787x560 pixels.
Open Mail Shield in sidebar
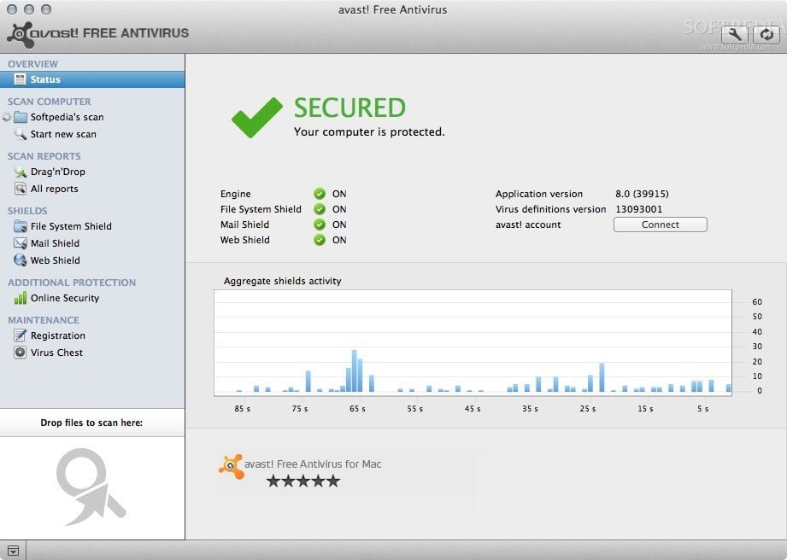[x=92, y=243]
